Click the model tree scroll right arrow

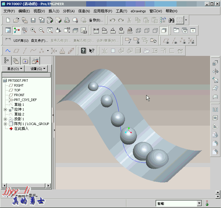48,185
